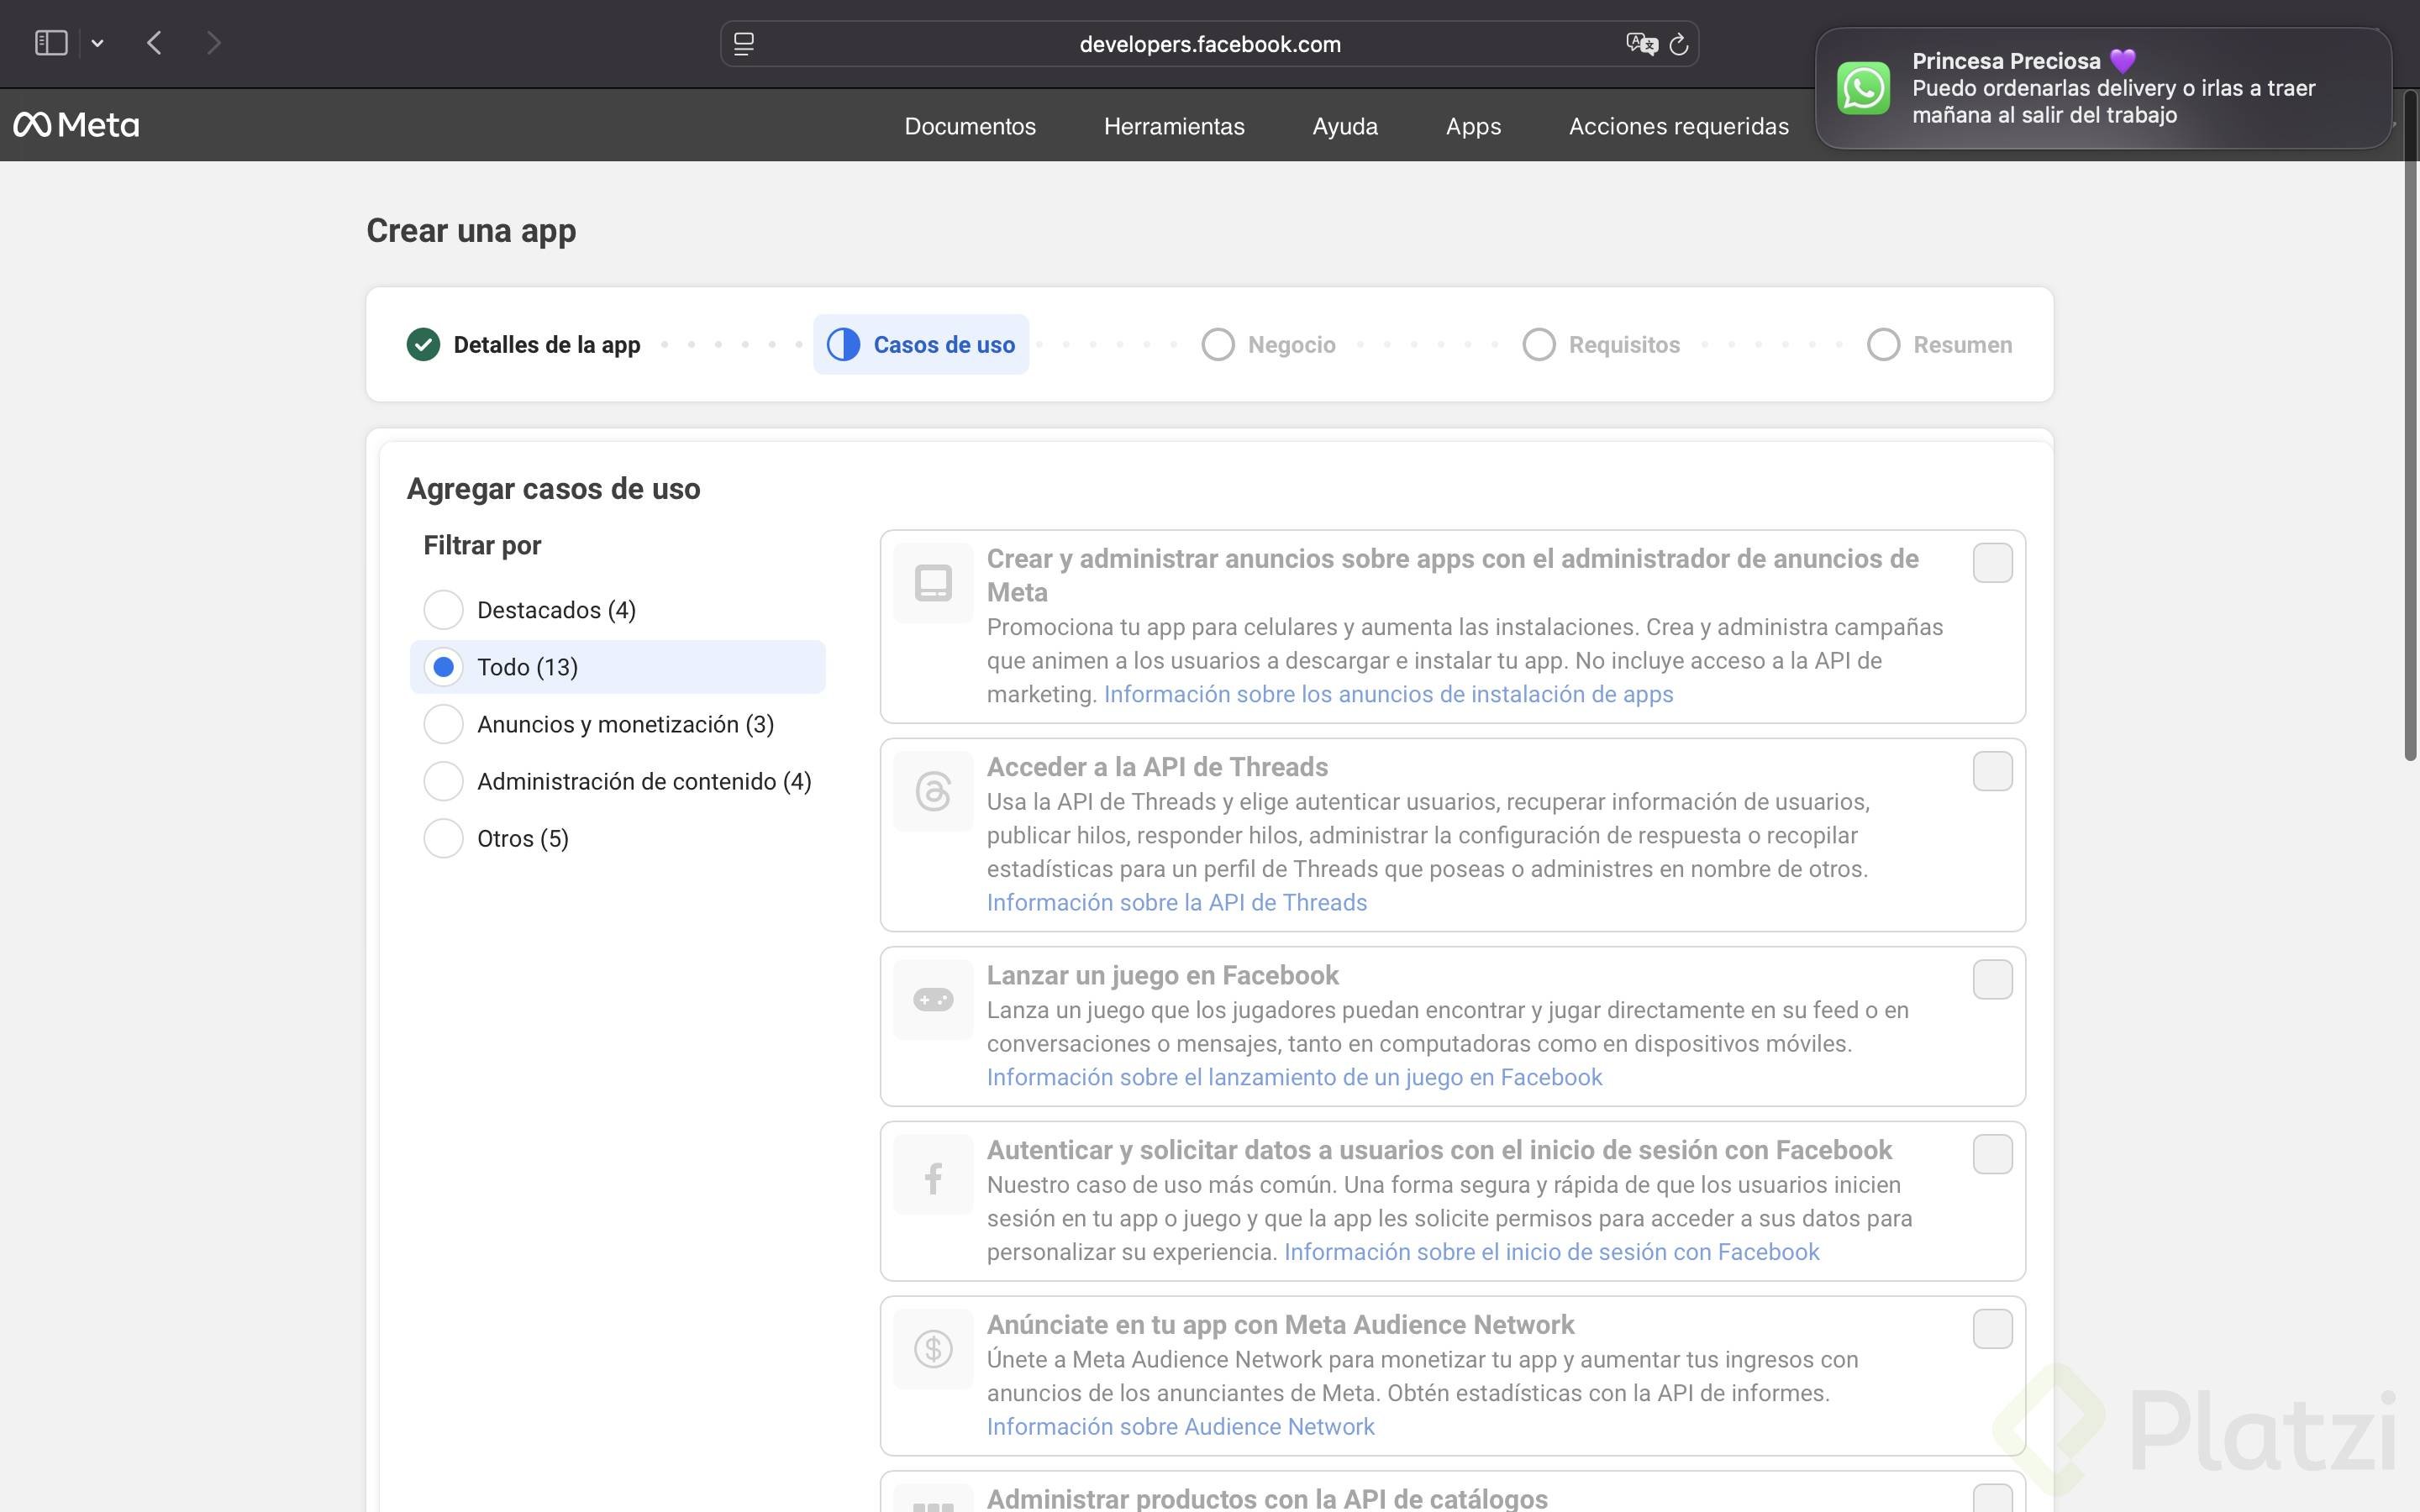Select Anuncios y monetización filter
Image resolution: width=2420 pixels, height=1512 pixels.
click(443, 724)
